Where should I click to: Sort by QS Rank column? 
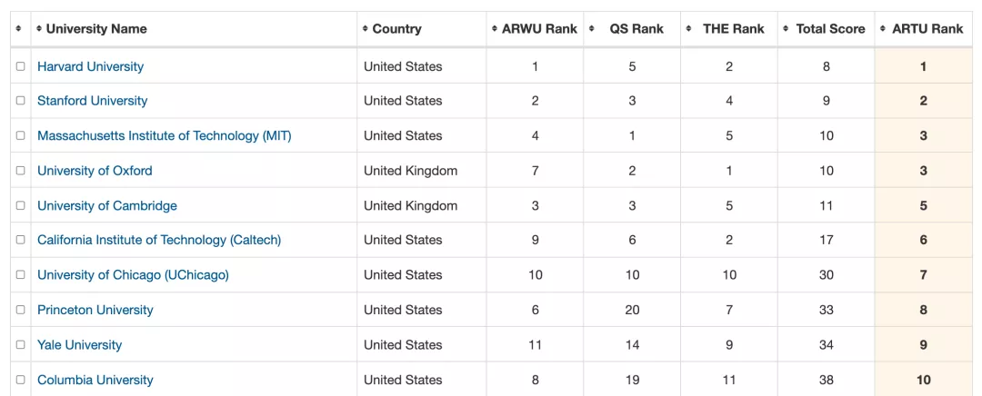[636, 29]
